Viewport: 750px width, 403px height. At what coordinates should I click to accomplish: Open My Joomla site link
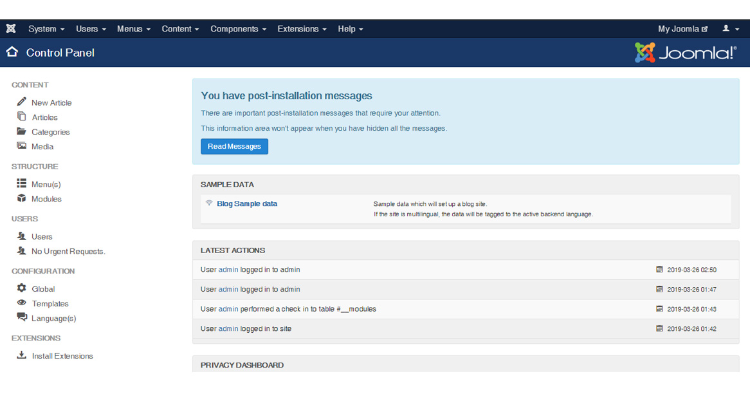[682, 29]
